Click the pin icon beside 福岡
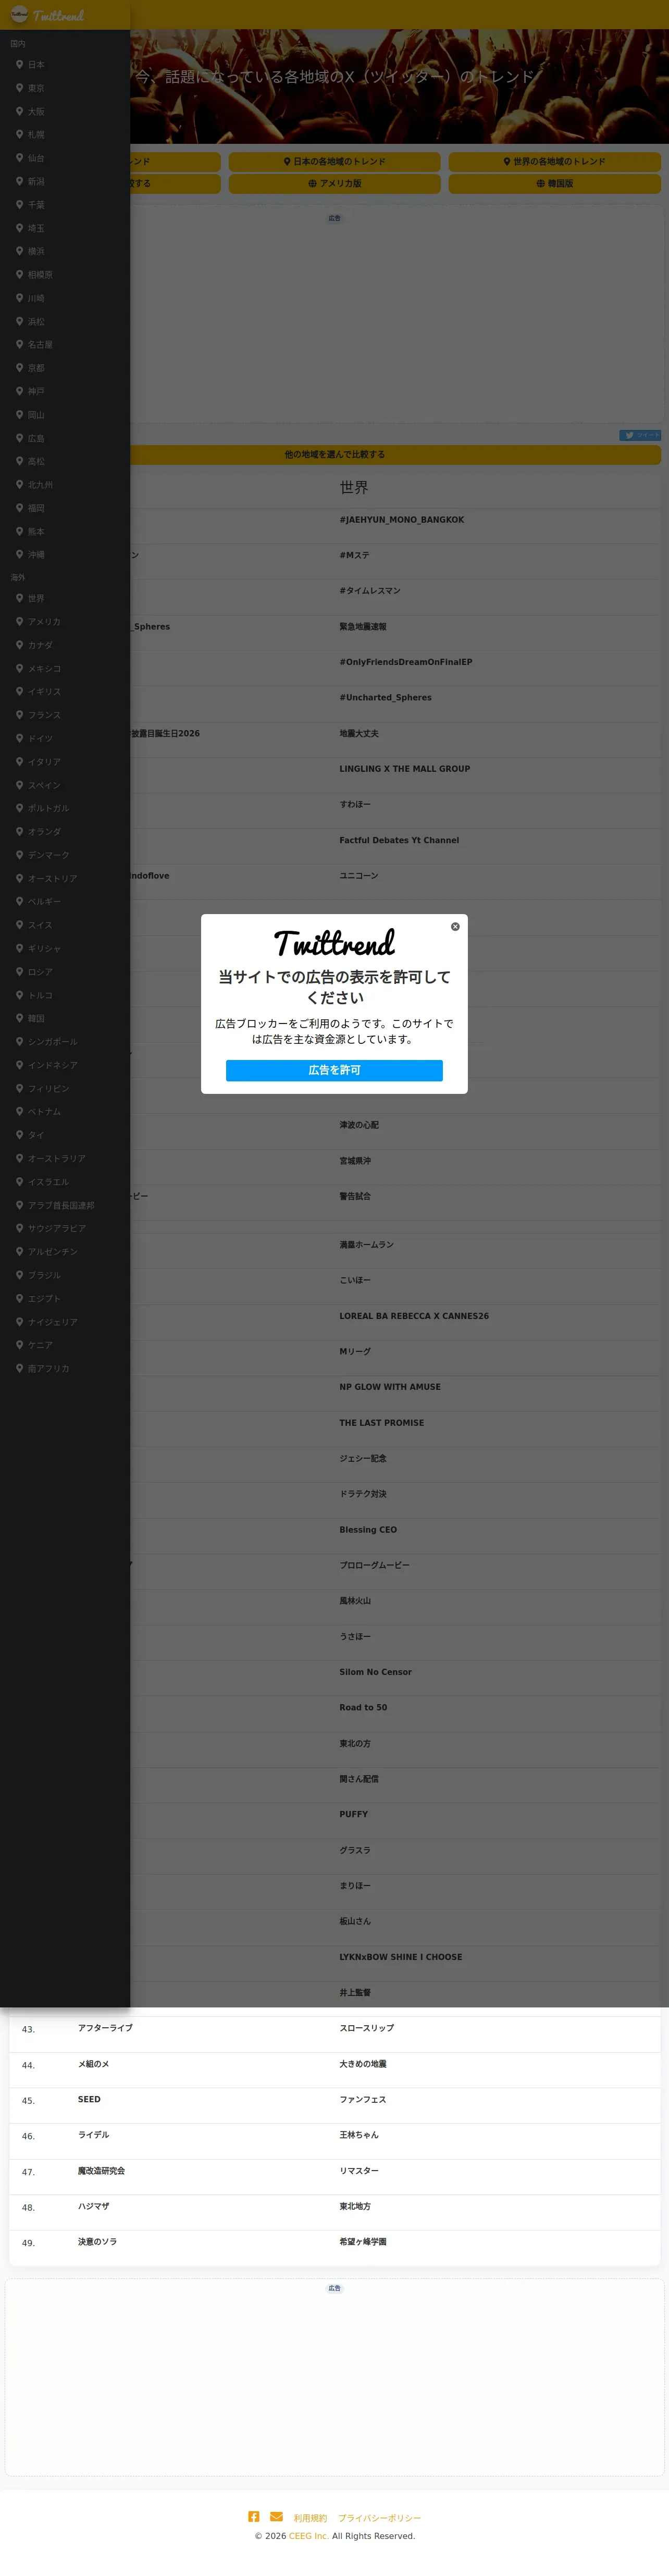 click(19, 508)
